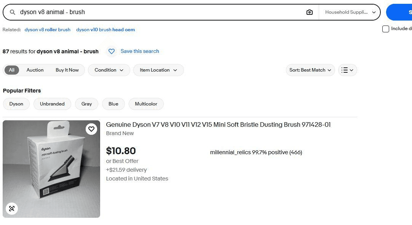Open the list view layout selector

pos(347,70)
